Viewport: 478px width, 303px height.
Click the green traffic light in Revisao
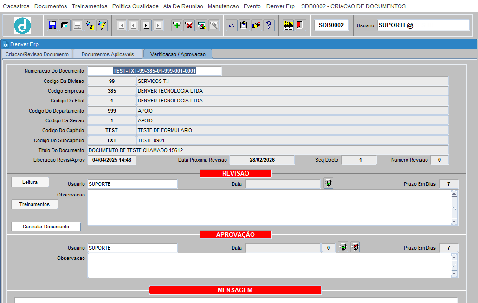328,183
